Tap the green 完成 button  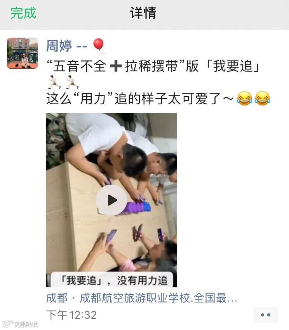23,13
